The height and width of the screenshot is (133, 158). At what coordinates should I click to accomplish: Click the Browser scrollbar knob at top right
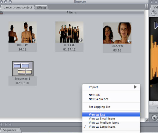[x=146, y=7]
